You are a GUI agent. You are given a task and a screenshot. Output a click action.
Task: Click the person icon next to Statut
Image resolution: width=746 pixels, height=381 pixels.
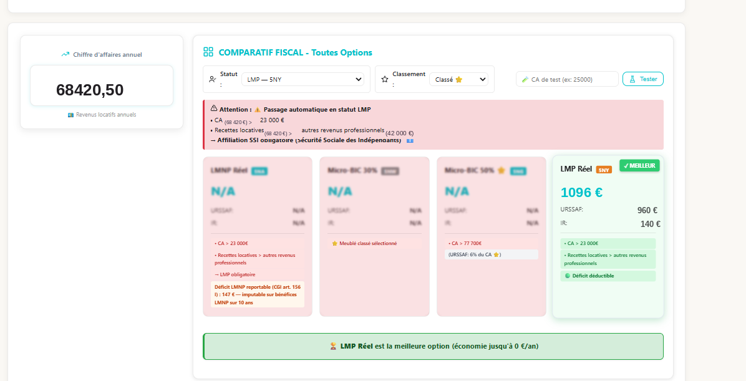(x=213, y=79)
